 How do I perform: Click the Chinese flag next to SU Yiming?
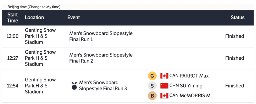(x=164, y=86)
